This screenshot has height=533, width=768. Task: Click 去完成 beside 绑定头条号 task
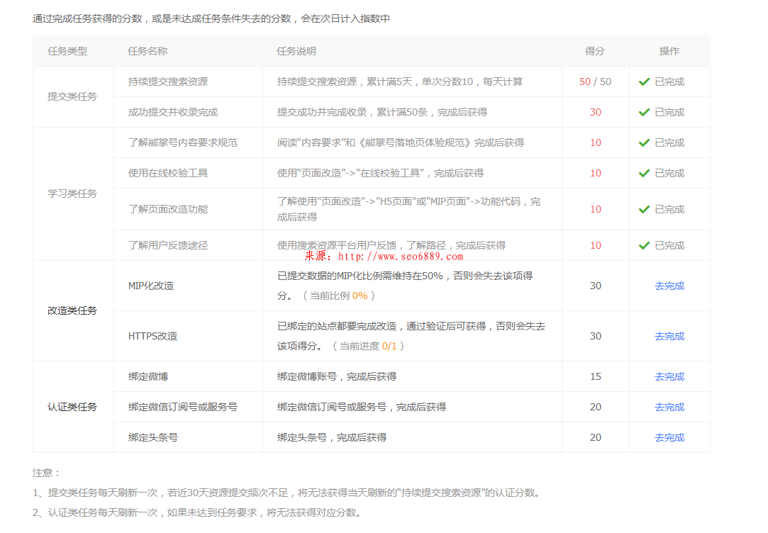(x=669, y=437)
